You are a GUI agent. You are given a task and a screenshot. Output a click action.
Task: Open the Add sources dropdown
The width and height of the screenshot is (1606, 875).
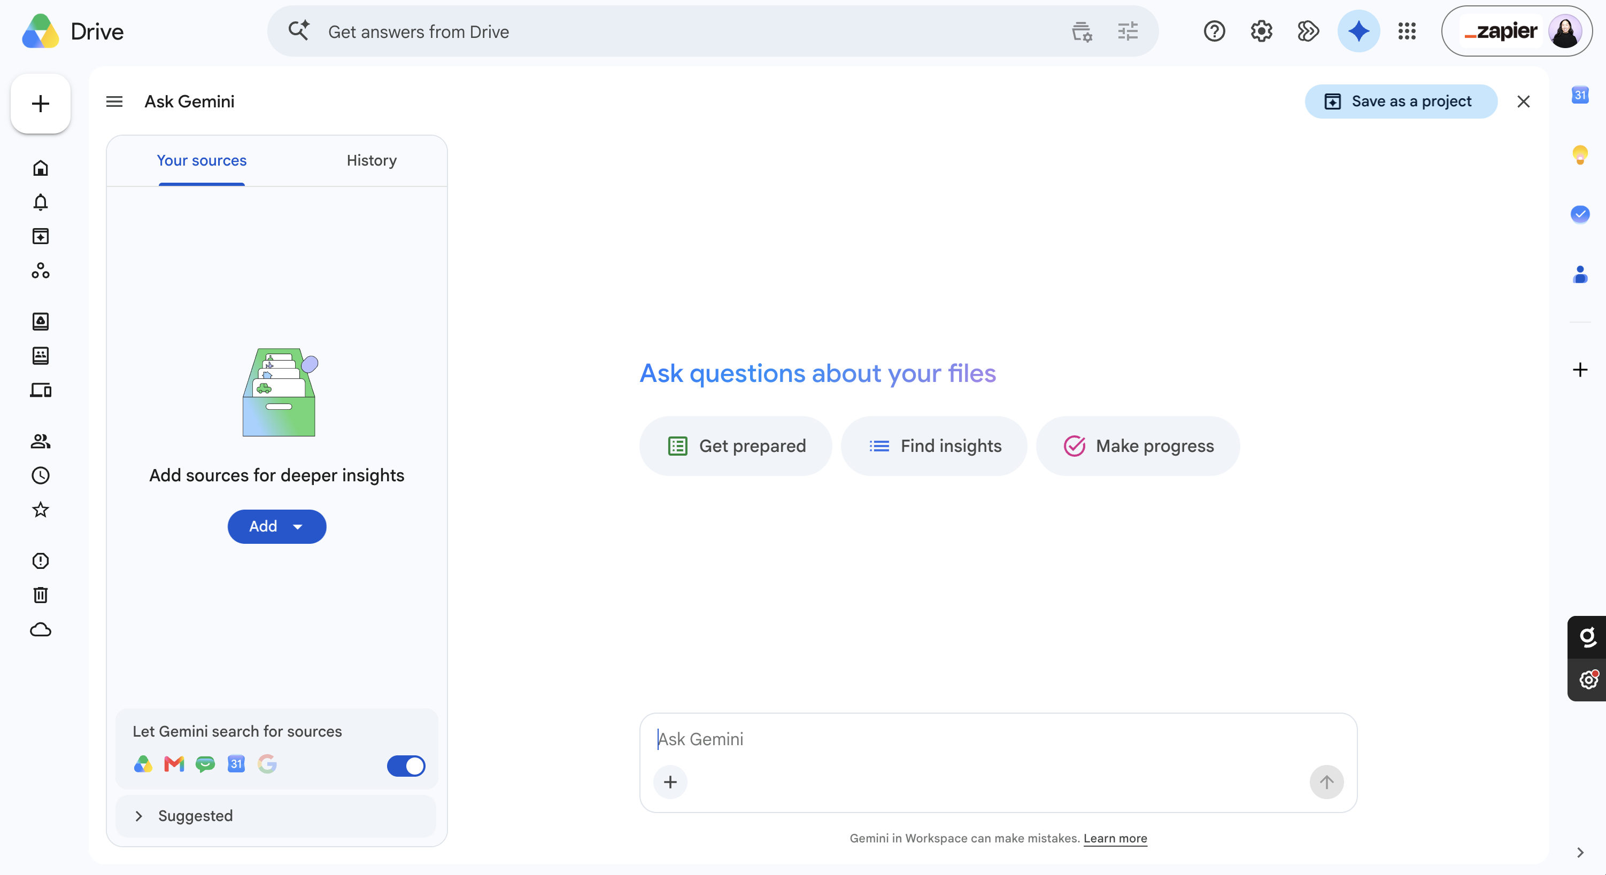277,527
